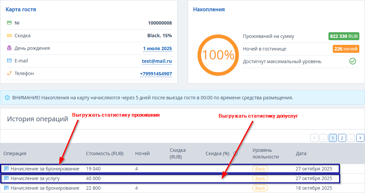Image resolution: width=365 pixels, height=193 pixels.
Task: Click the green checkmark for maximum level
Action: (x=352, y=61)
